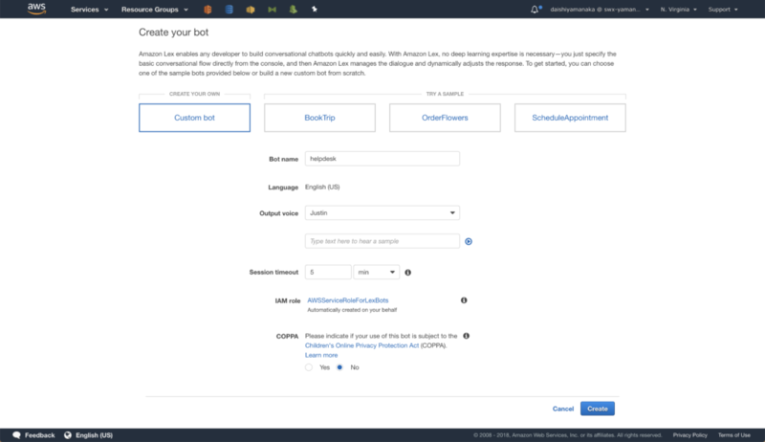Image resolution: width=765 pixels, height=442 pixels.
Task: Show info for IAM role
Action: click(464, 300)
